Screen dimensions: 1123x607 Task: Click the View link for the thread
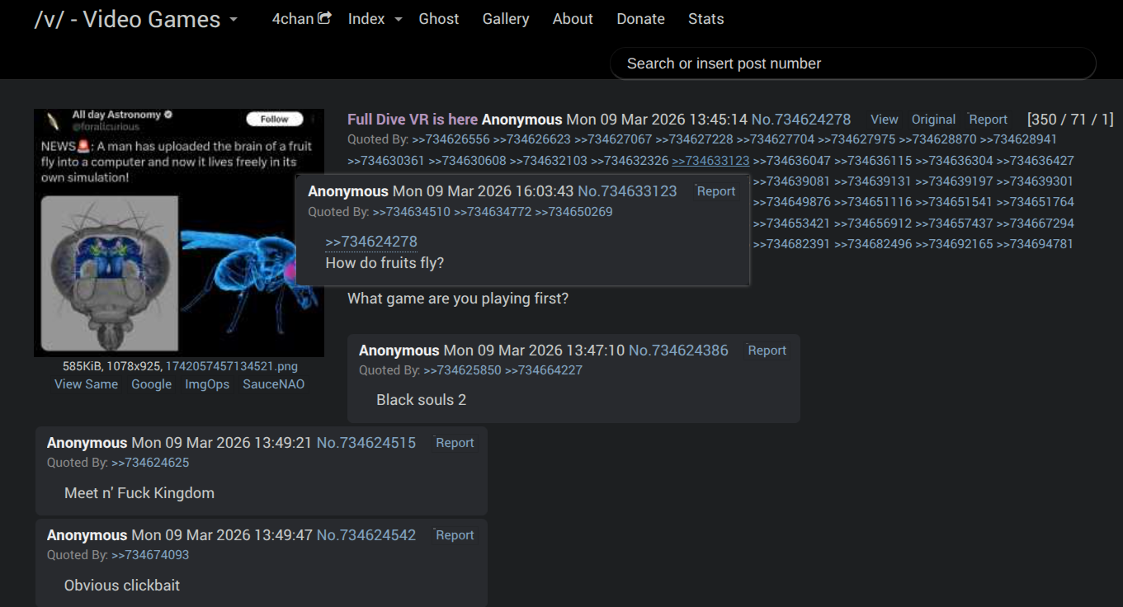885,120
